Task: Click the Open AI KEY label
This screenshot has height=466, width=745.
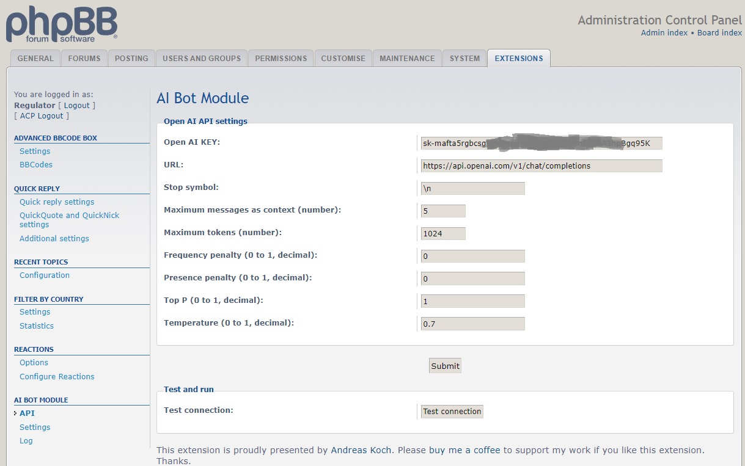Action: point(192,142)
